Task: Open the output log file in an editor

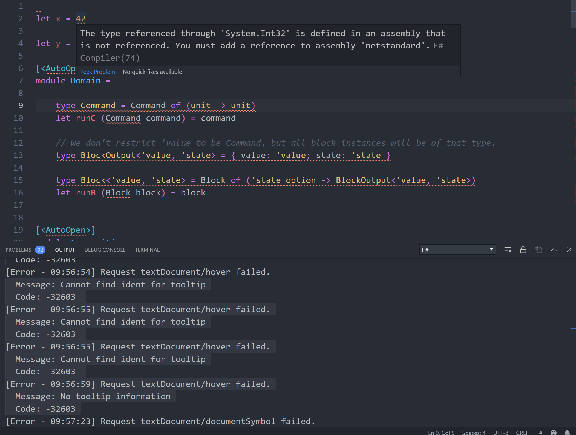Action: 539,250
